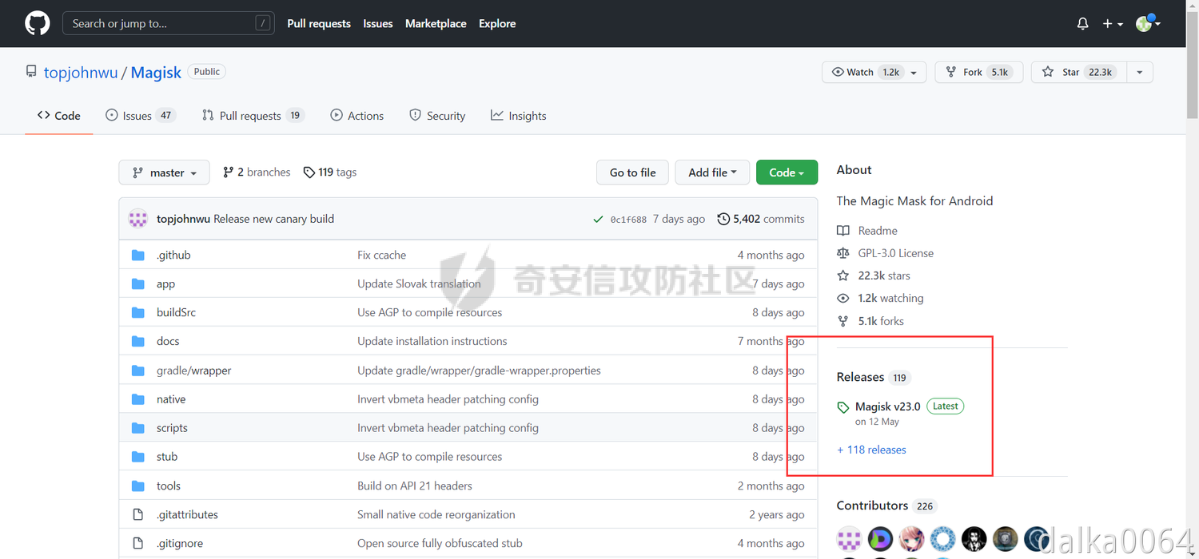Click the Watch button
The height and width of the screenshot is (559, 1199).
tap(865, 72)
